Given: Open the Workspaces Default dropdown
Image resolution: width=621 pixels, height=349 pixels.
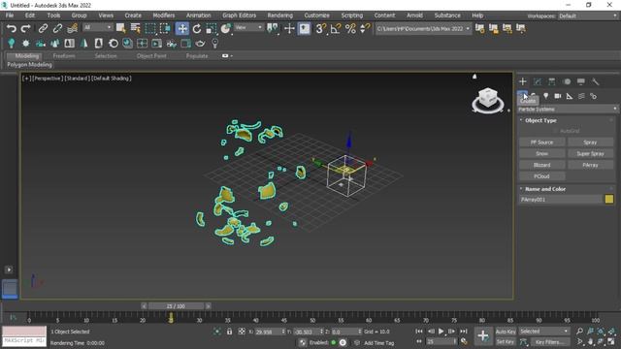Looking at the screenshot, I should (588, 16).
